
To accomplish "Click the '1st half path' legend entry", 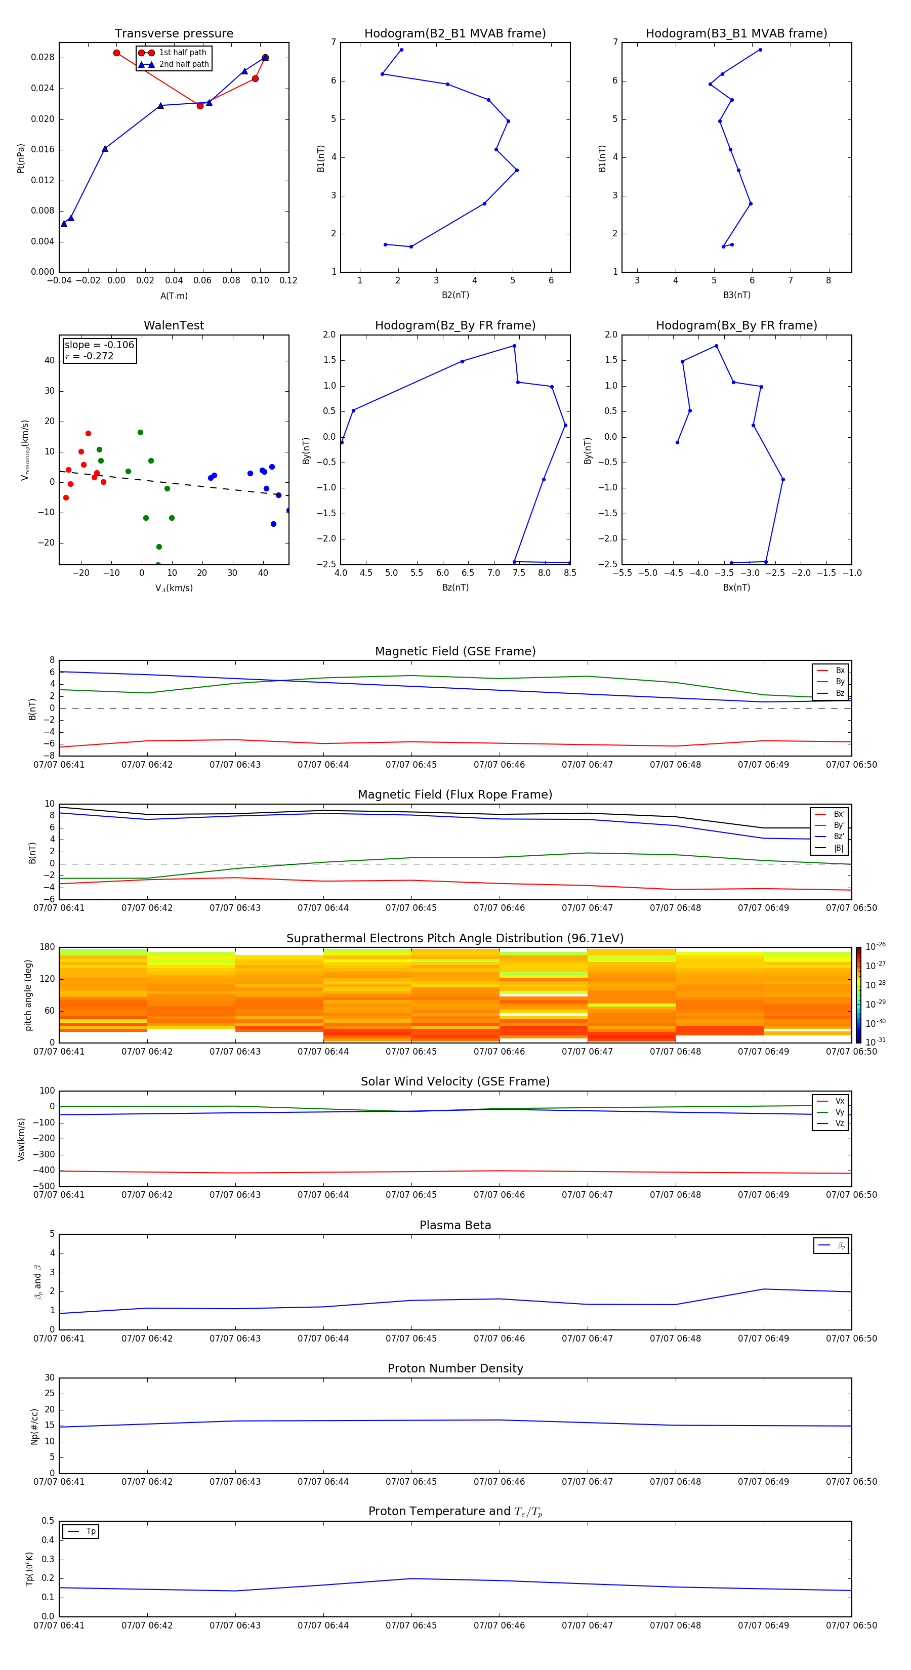I will 173,53.
